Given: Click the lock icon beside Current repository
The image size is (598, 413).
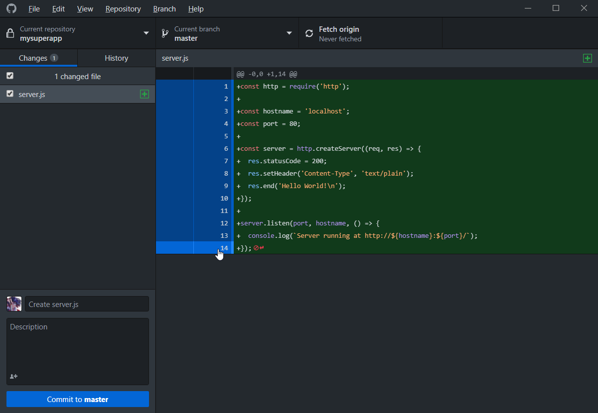Looking at the screenshot, I should (10, 33).
